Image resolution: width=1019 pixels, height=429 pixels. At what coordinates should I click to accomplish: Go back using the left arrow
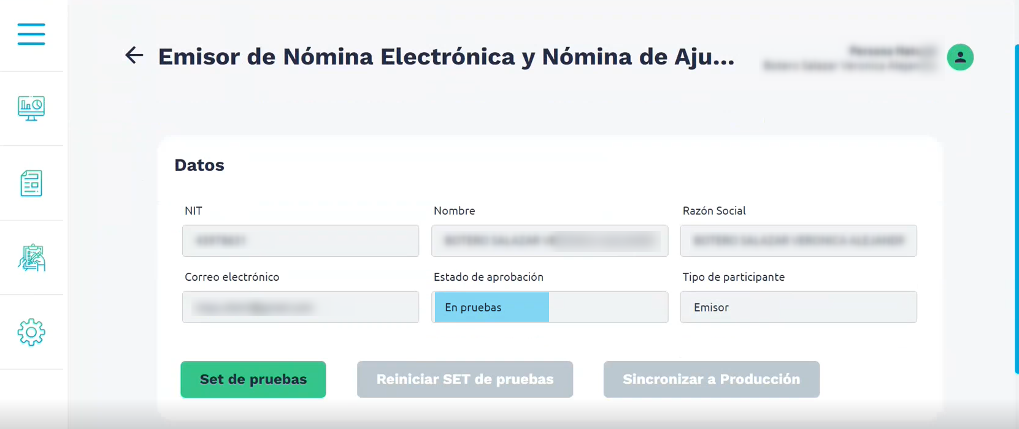[x=134, y=56]
